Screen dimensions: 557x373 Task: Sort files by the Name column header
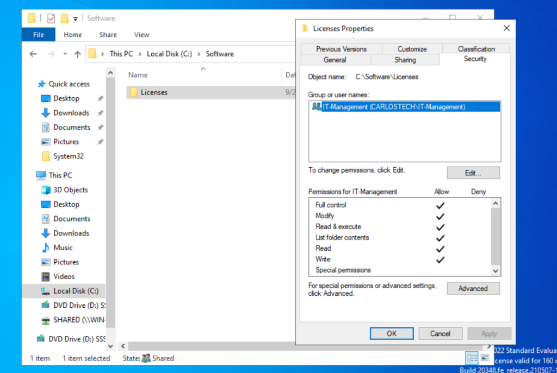tap(138, 75)
